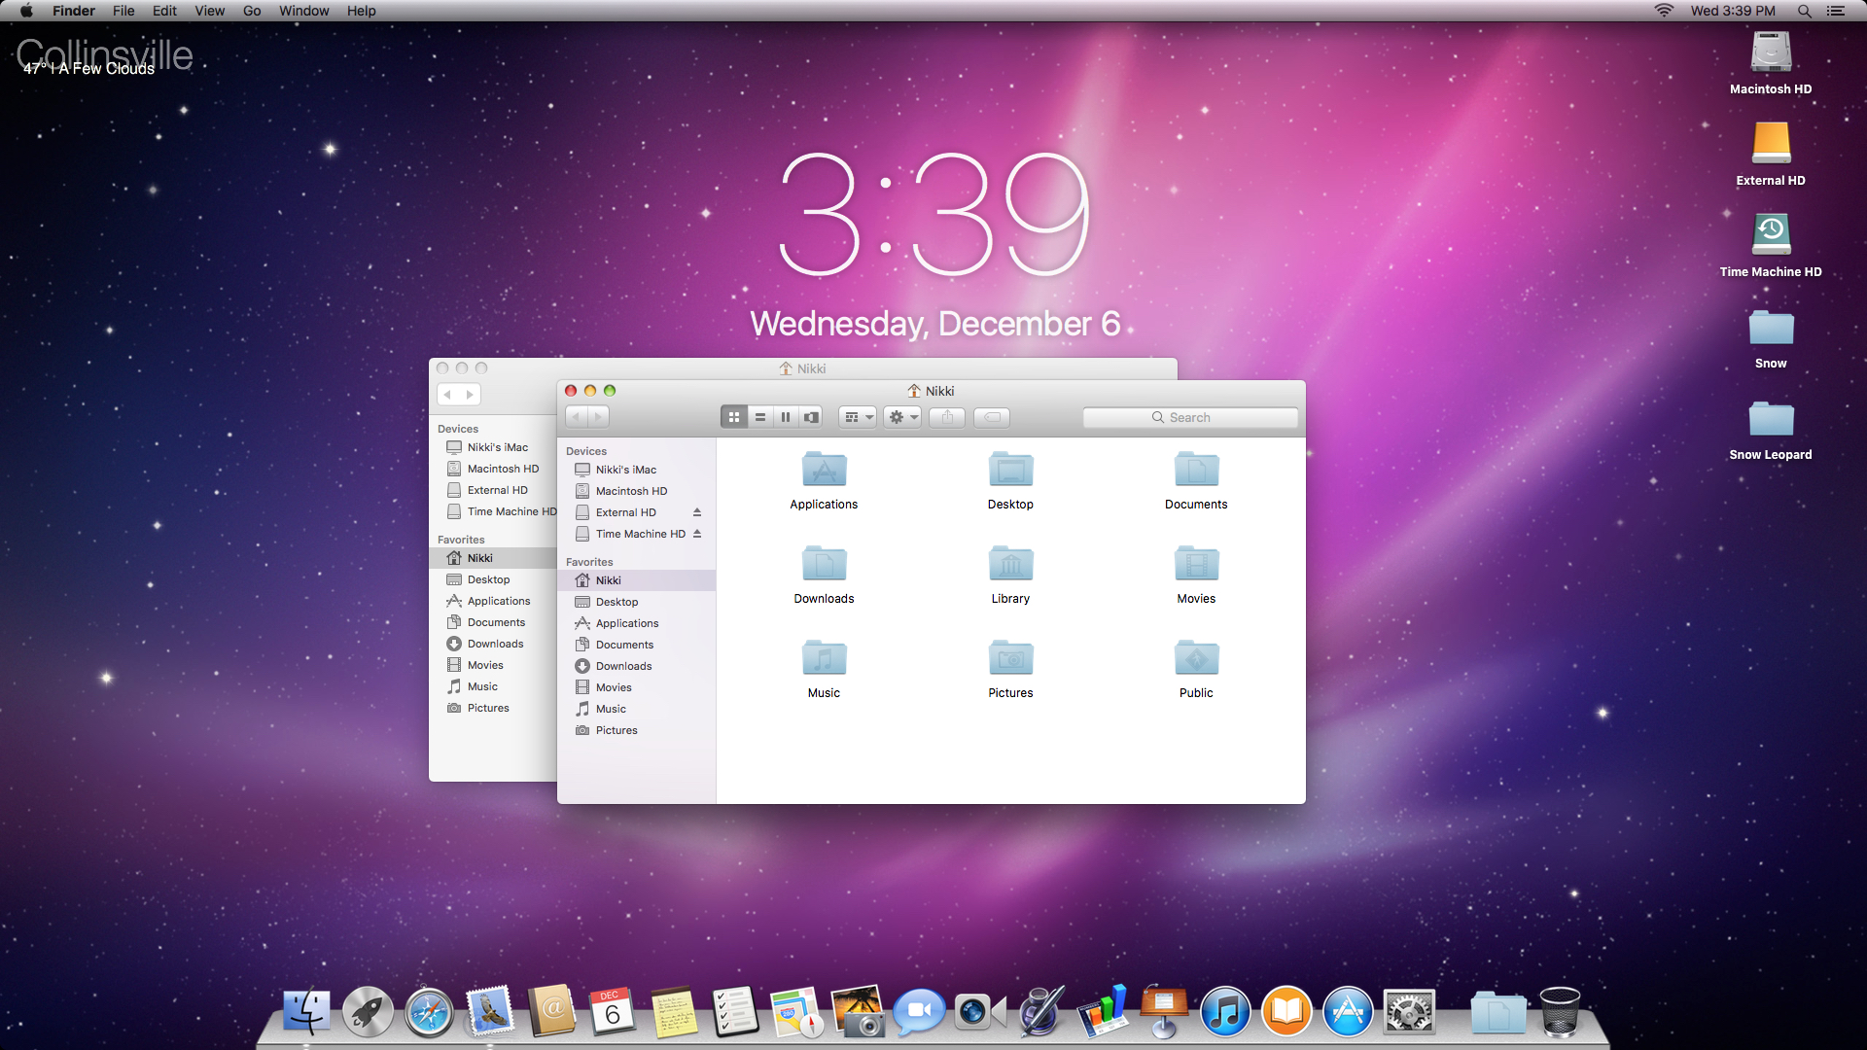
Task: Select Movies in back window sidebar
Action: [x=493, y=665]
